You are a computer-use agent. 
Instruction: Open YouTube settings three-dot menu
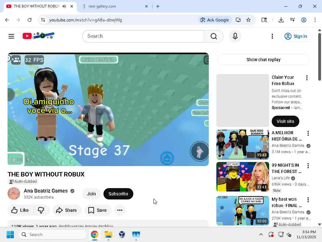click(x=272, y=36)
